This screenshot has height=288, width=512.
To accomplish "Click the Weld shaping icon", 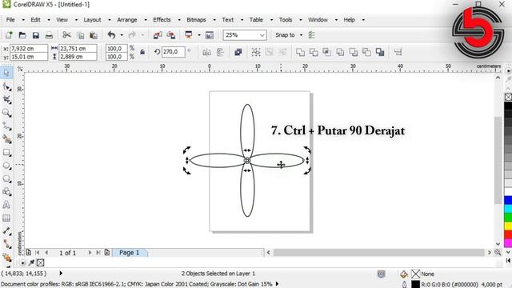I will click(300, 52).
